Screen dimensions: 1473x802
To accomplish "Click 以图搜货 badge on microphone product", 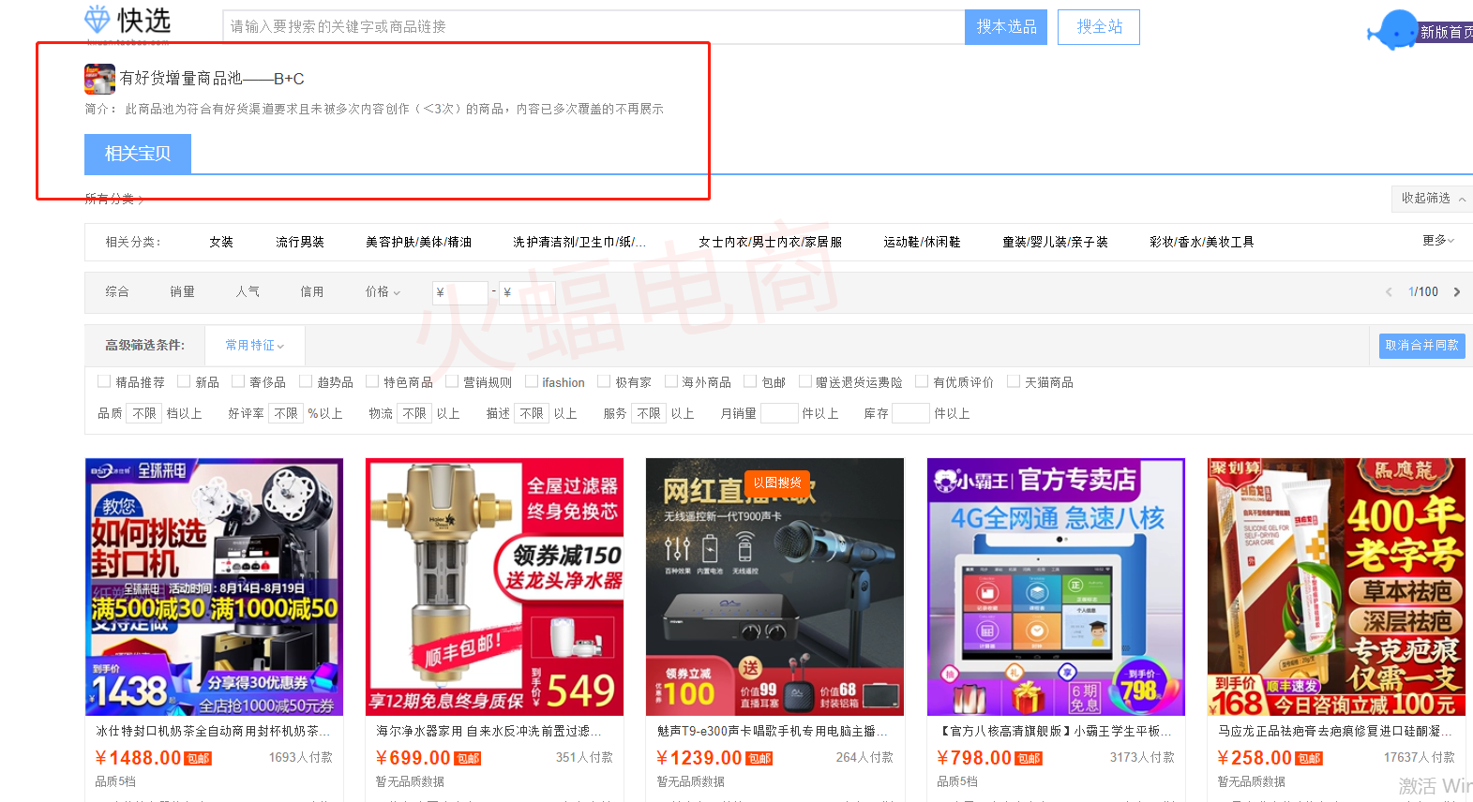I will (776, 483).
